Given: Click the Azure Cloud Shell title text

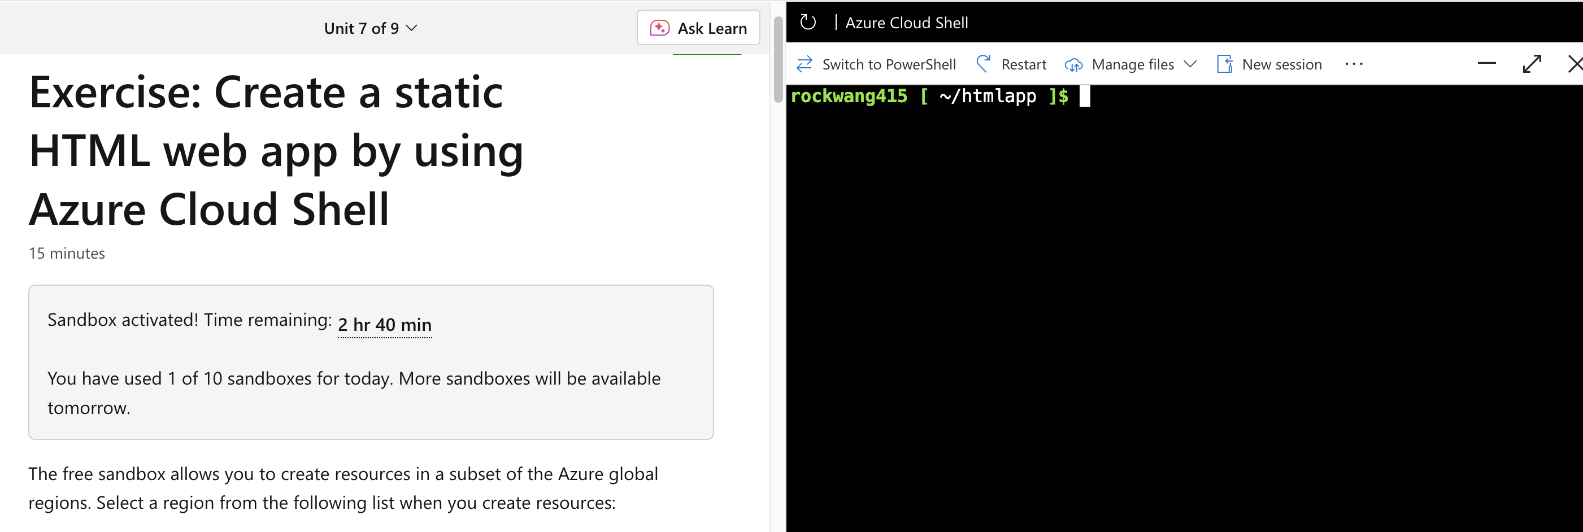Looking at the screenshot, I should pyautogui.click(x=906, y=23).
